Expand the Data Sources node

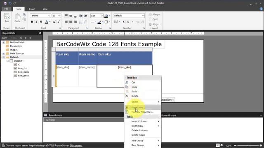4,53
